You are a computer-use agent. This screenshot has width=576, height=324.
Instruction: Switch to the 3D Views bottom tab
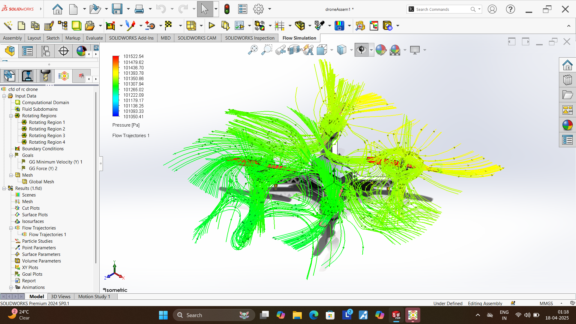[61, 296]
